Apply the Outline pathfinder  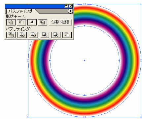[56, 35]
